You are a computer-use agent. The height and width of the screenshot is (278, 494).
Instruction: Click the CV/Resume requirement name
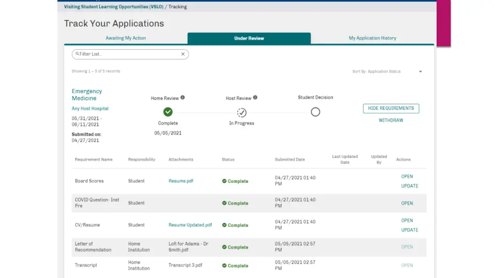[x=87, y=225]
